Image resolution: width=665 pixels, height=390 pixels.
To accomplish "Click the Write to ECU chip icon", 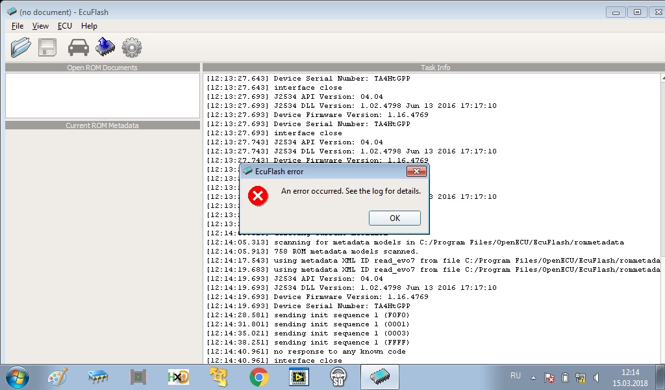I will tap(105, 47).
